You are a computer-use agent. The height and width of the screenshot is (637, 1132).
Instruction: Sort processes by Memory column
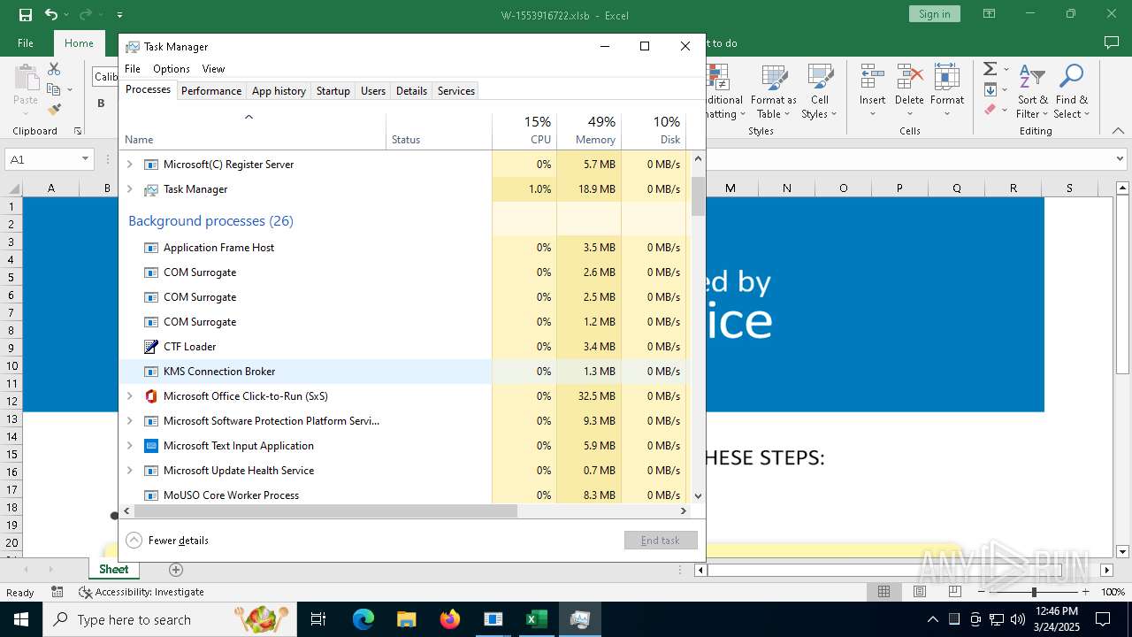coord(589,130)
